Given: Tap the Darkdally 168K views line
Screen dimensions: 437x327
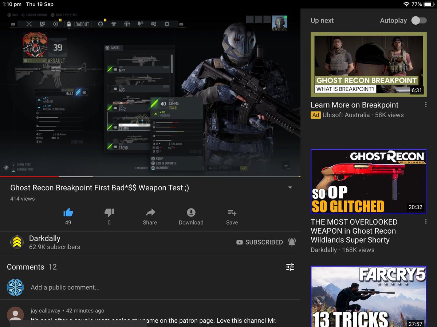Looking at the screenshot, I should click(342, 250).
